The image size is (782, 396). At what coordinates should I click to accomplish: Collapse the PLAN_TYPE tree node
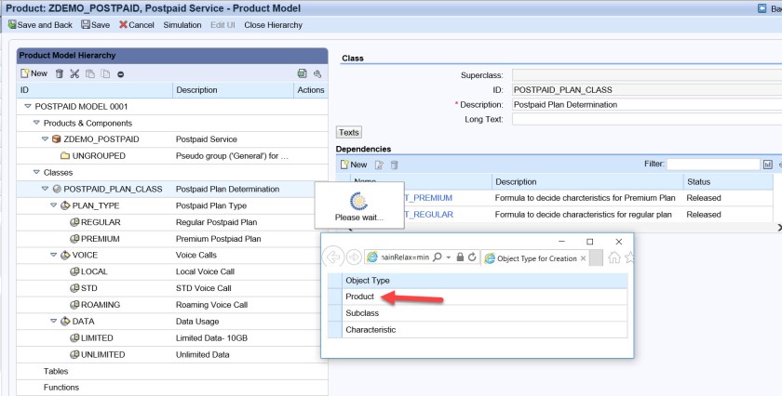54,205
